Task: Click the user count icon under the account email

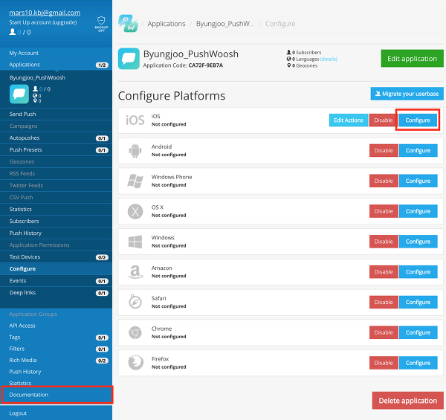Action: [13, 32]
